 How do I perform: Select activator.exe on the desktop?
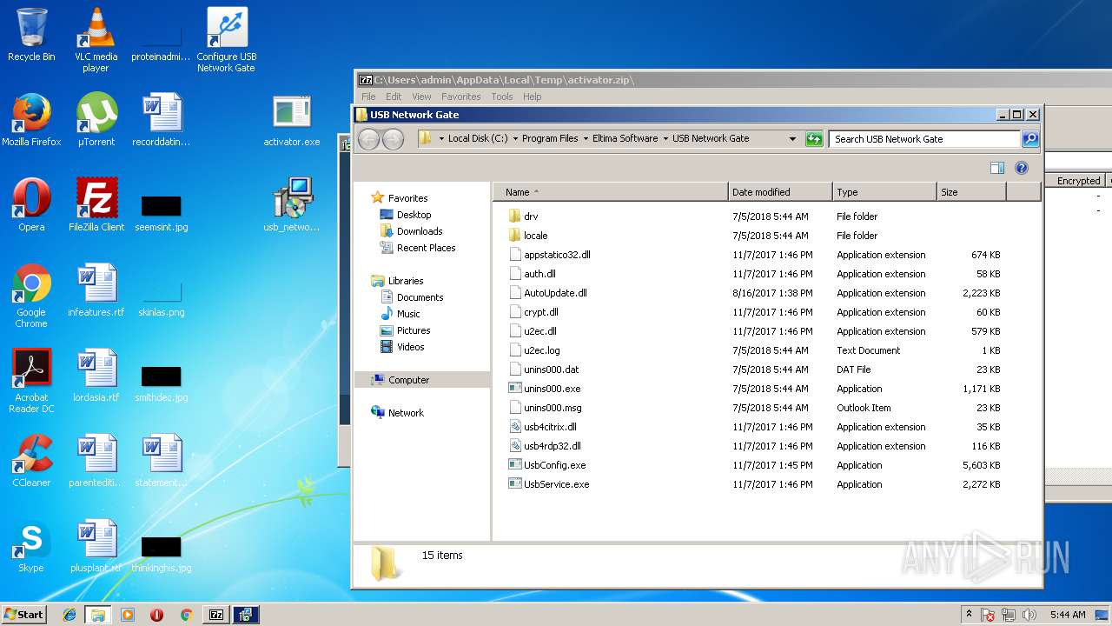[292, 120]
